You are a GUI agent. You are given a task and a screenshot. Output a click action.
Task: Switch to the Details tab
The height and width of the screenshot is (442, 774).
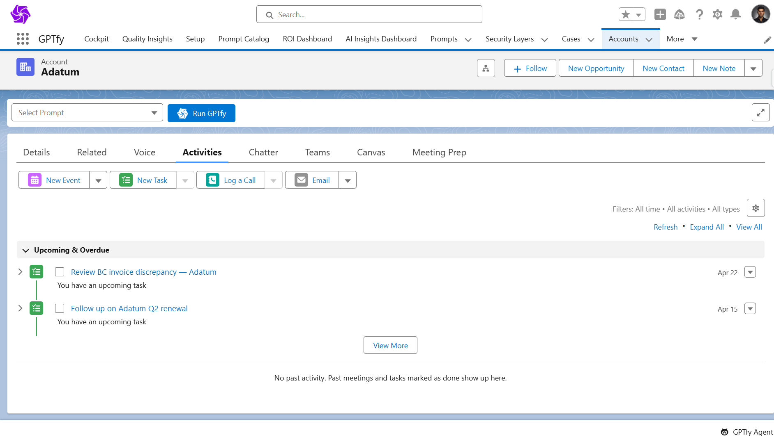pyautogui.click(x=37, y=153)
